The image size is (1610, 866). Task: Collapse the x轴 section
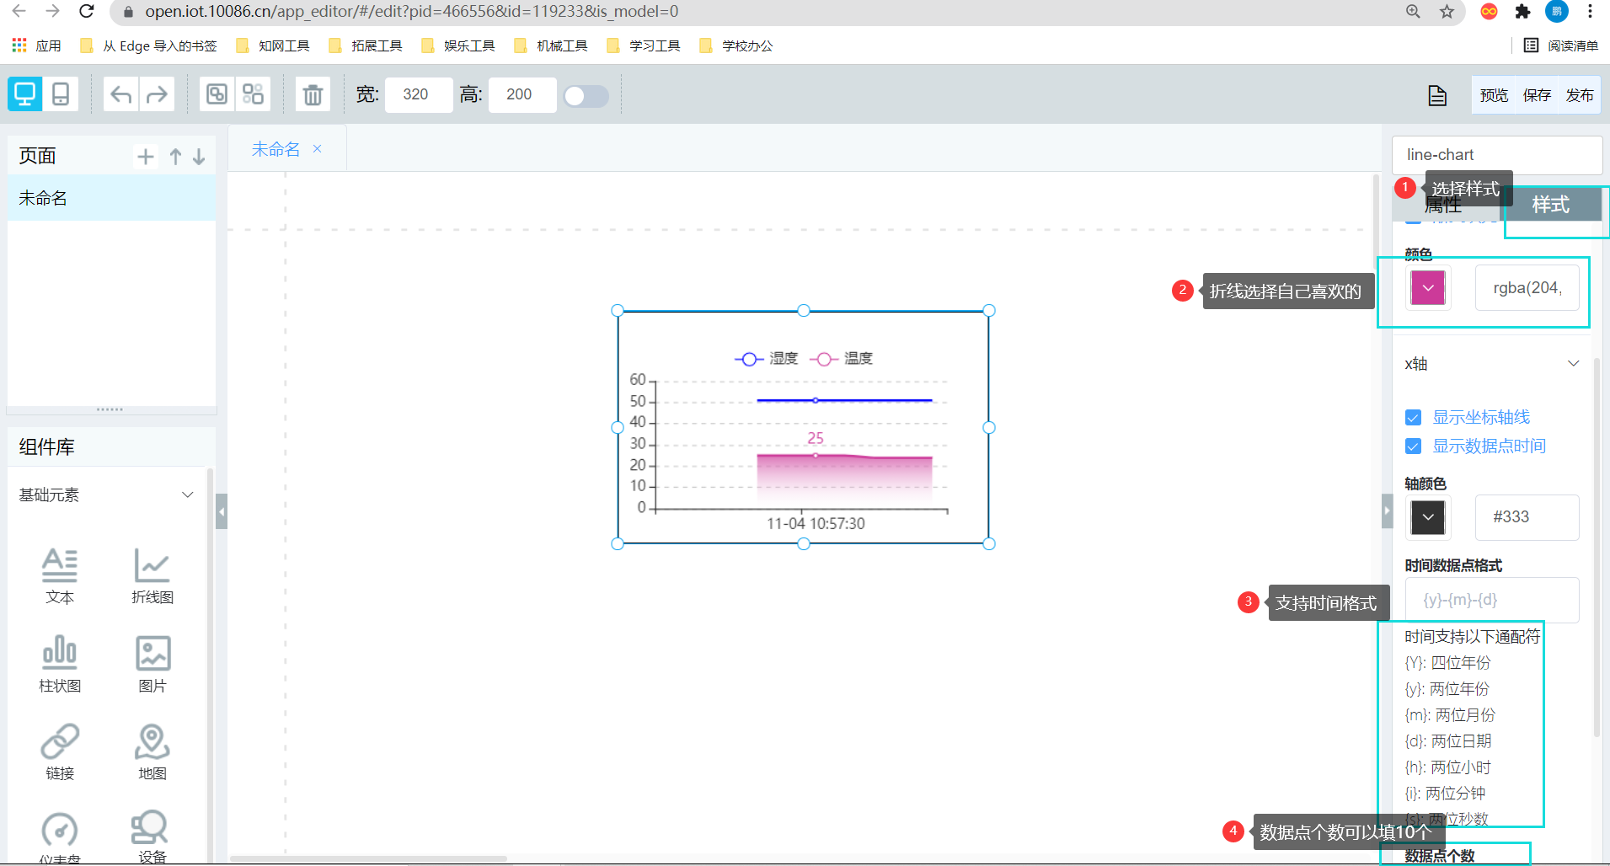[1573, 364]
